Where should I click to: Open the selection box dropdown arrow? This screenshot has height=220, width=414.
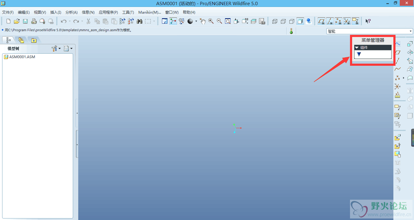154,21
